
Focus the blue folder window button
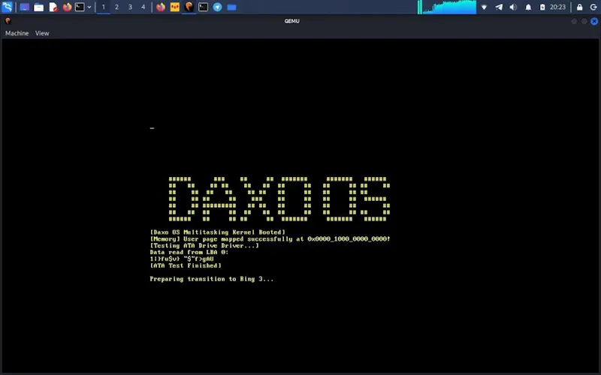[x=231, y=7]
